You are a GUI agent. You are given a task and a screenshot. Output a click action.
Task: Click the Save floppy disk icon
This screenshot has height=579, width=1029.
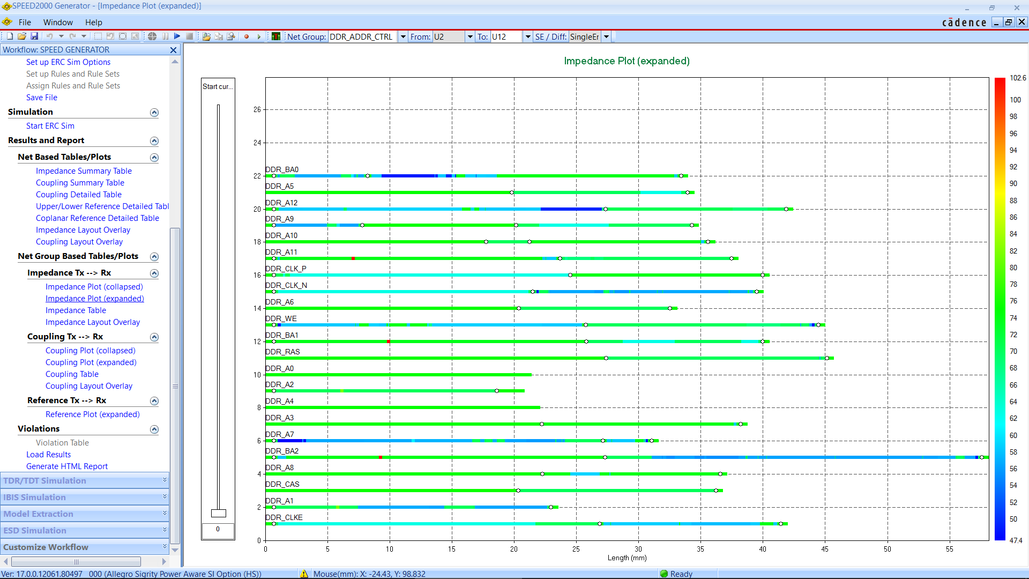click(x=34, y=36)
